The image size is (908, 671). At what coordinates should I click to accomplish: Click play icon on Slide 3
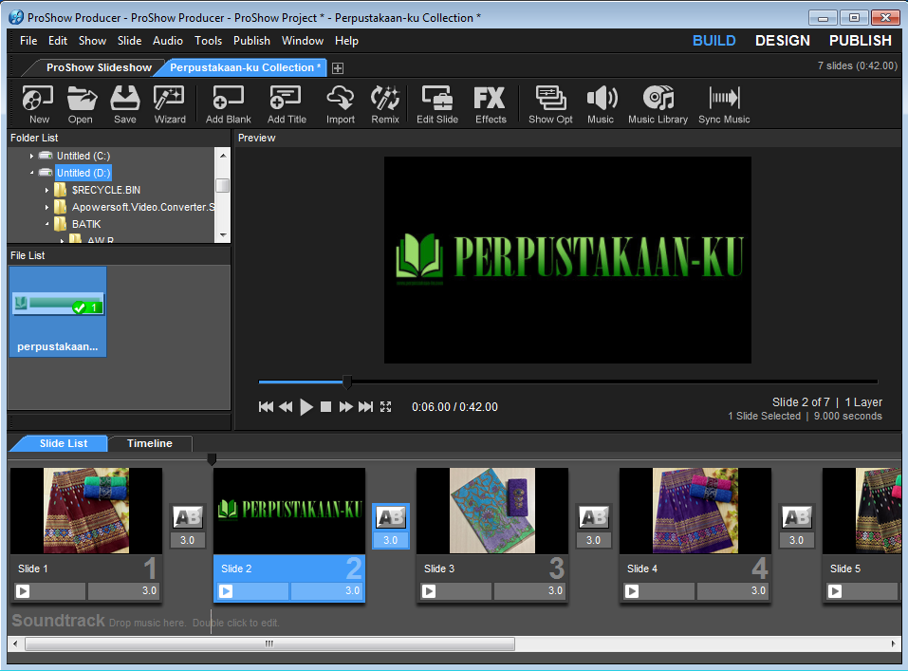(x=429, y=591)
